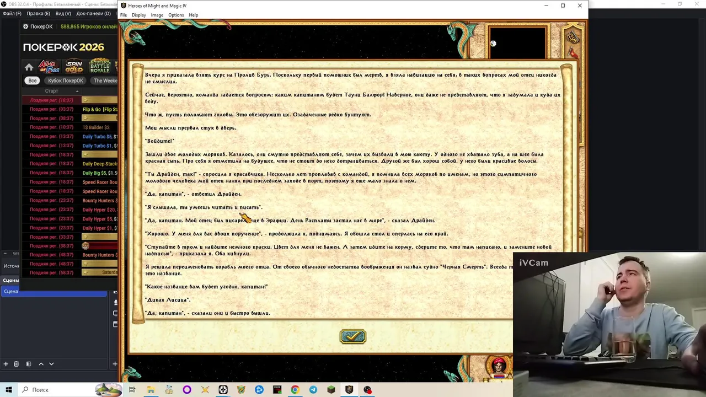Image resolution: width=706 pixels, height=397 pixels.
Task: Select Кубок ПокерОК filter tab
Action: tap(66, 81)
